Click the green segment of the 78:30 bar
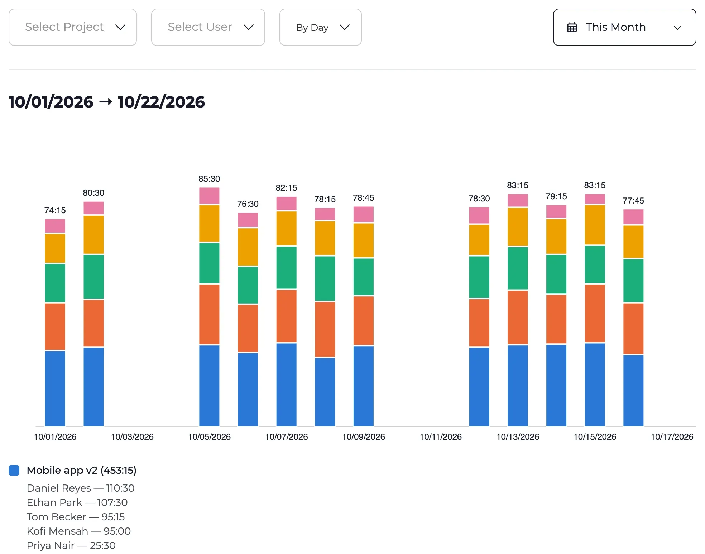The height and width of the screenshot is (554, 705). coord(479,277)
